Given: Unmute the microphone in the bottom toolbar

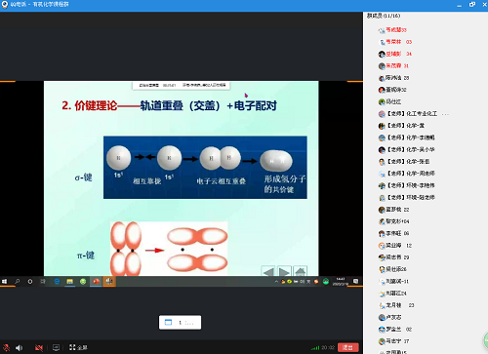Looking at the screenshot, I should (6, 347).
